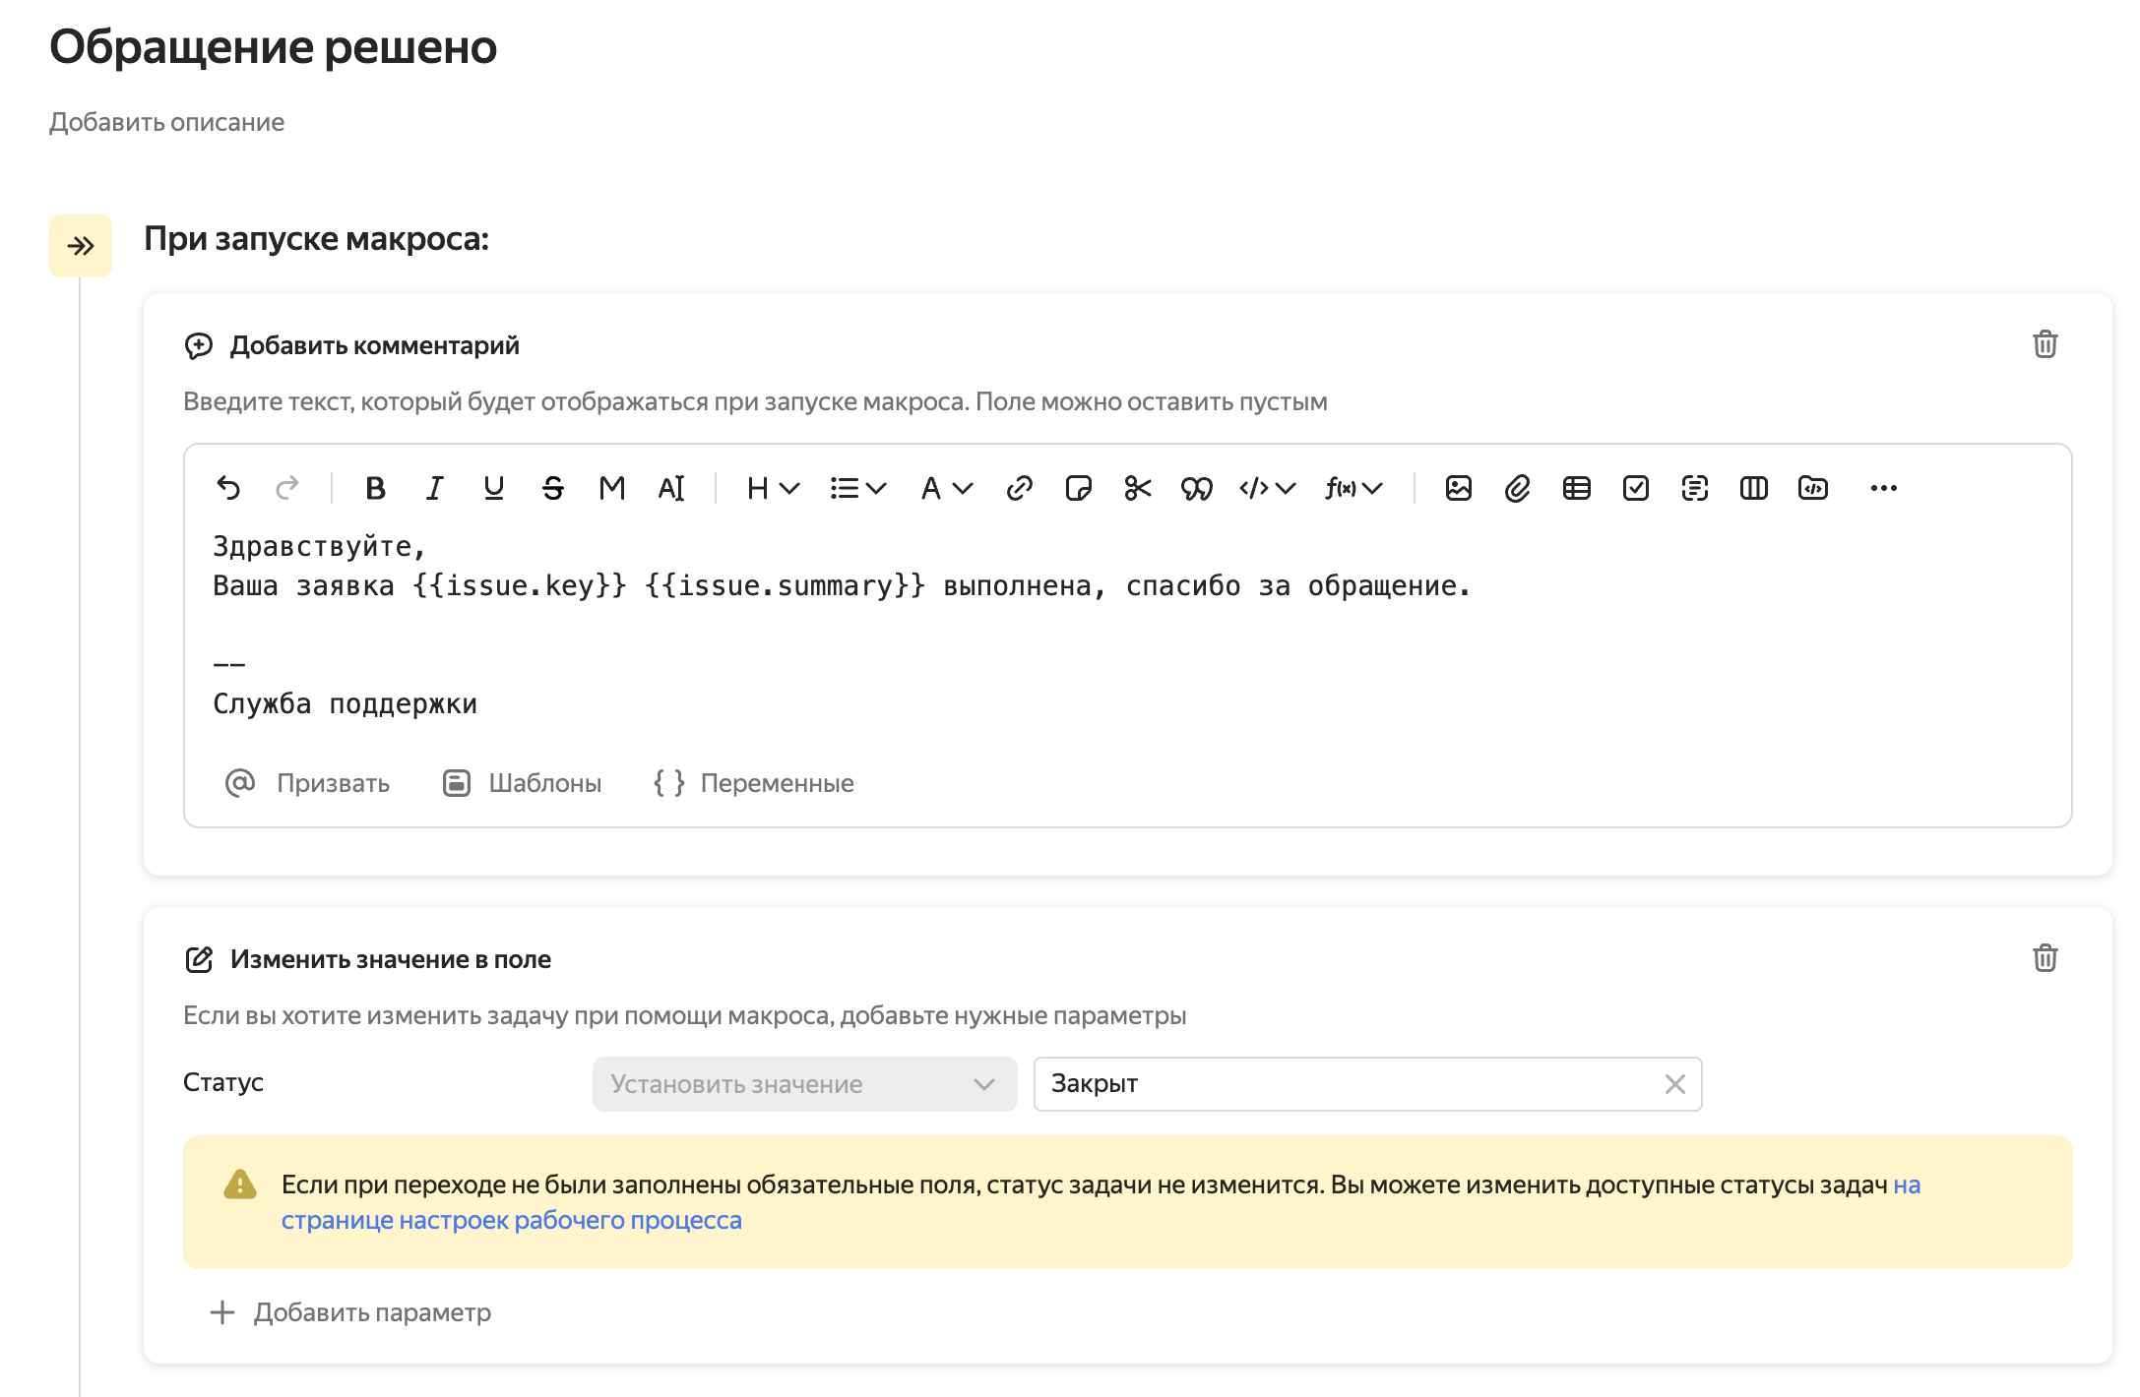The width and height of the screenshot is (2140, 1397).
Task: Open the Set value status dropdown
Action: (x=804, y=1084)
